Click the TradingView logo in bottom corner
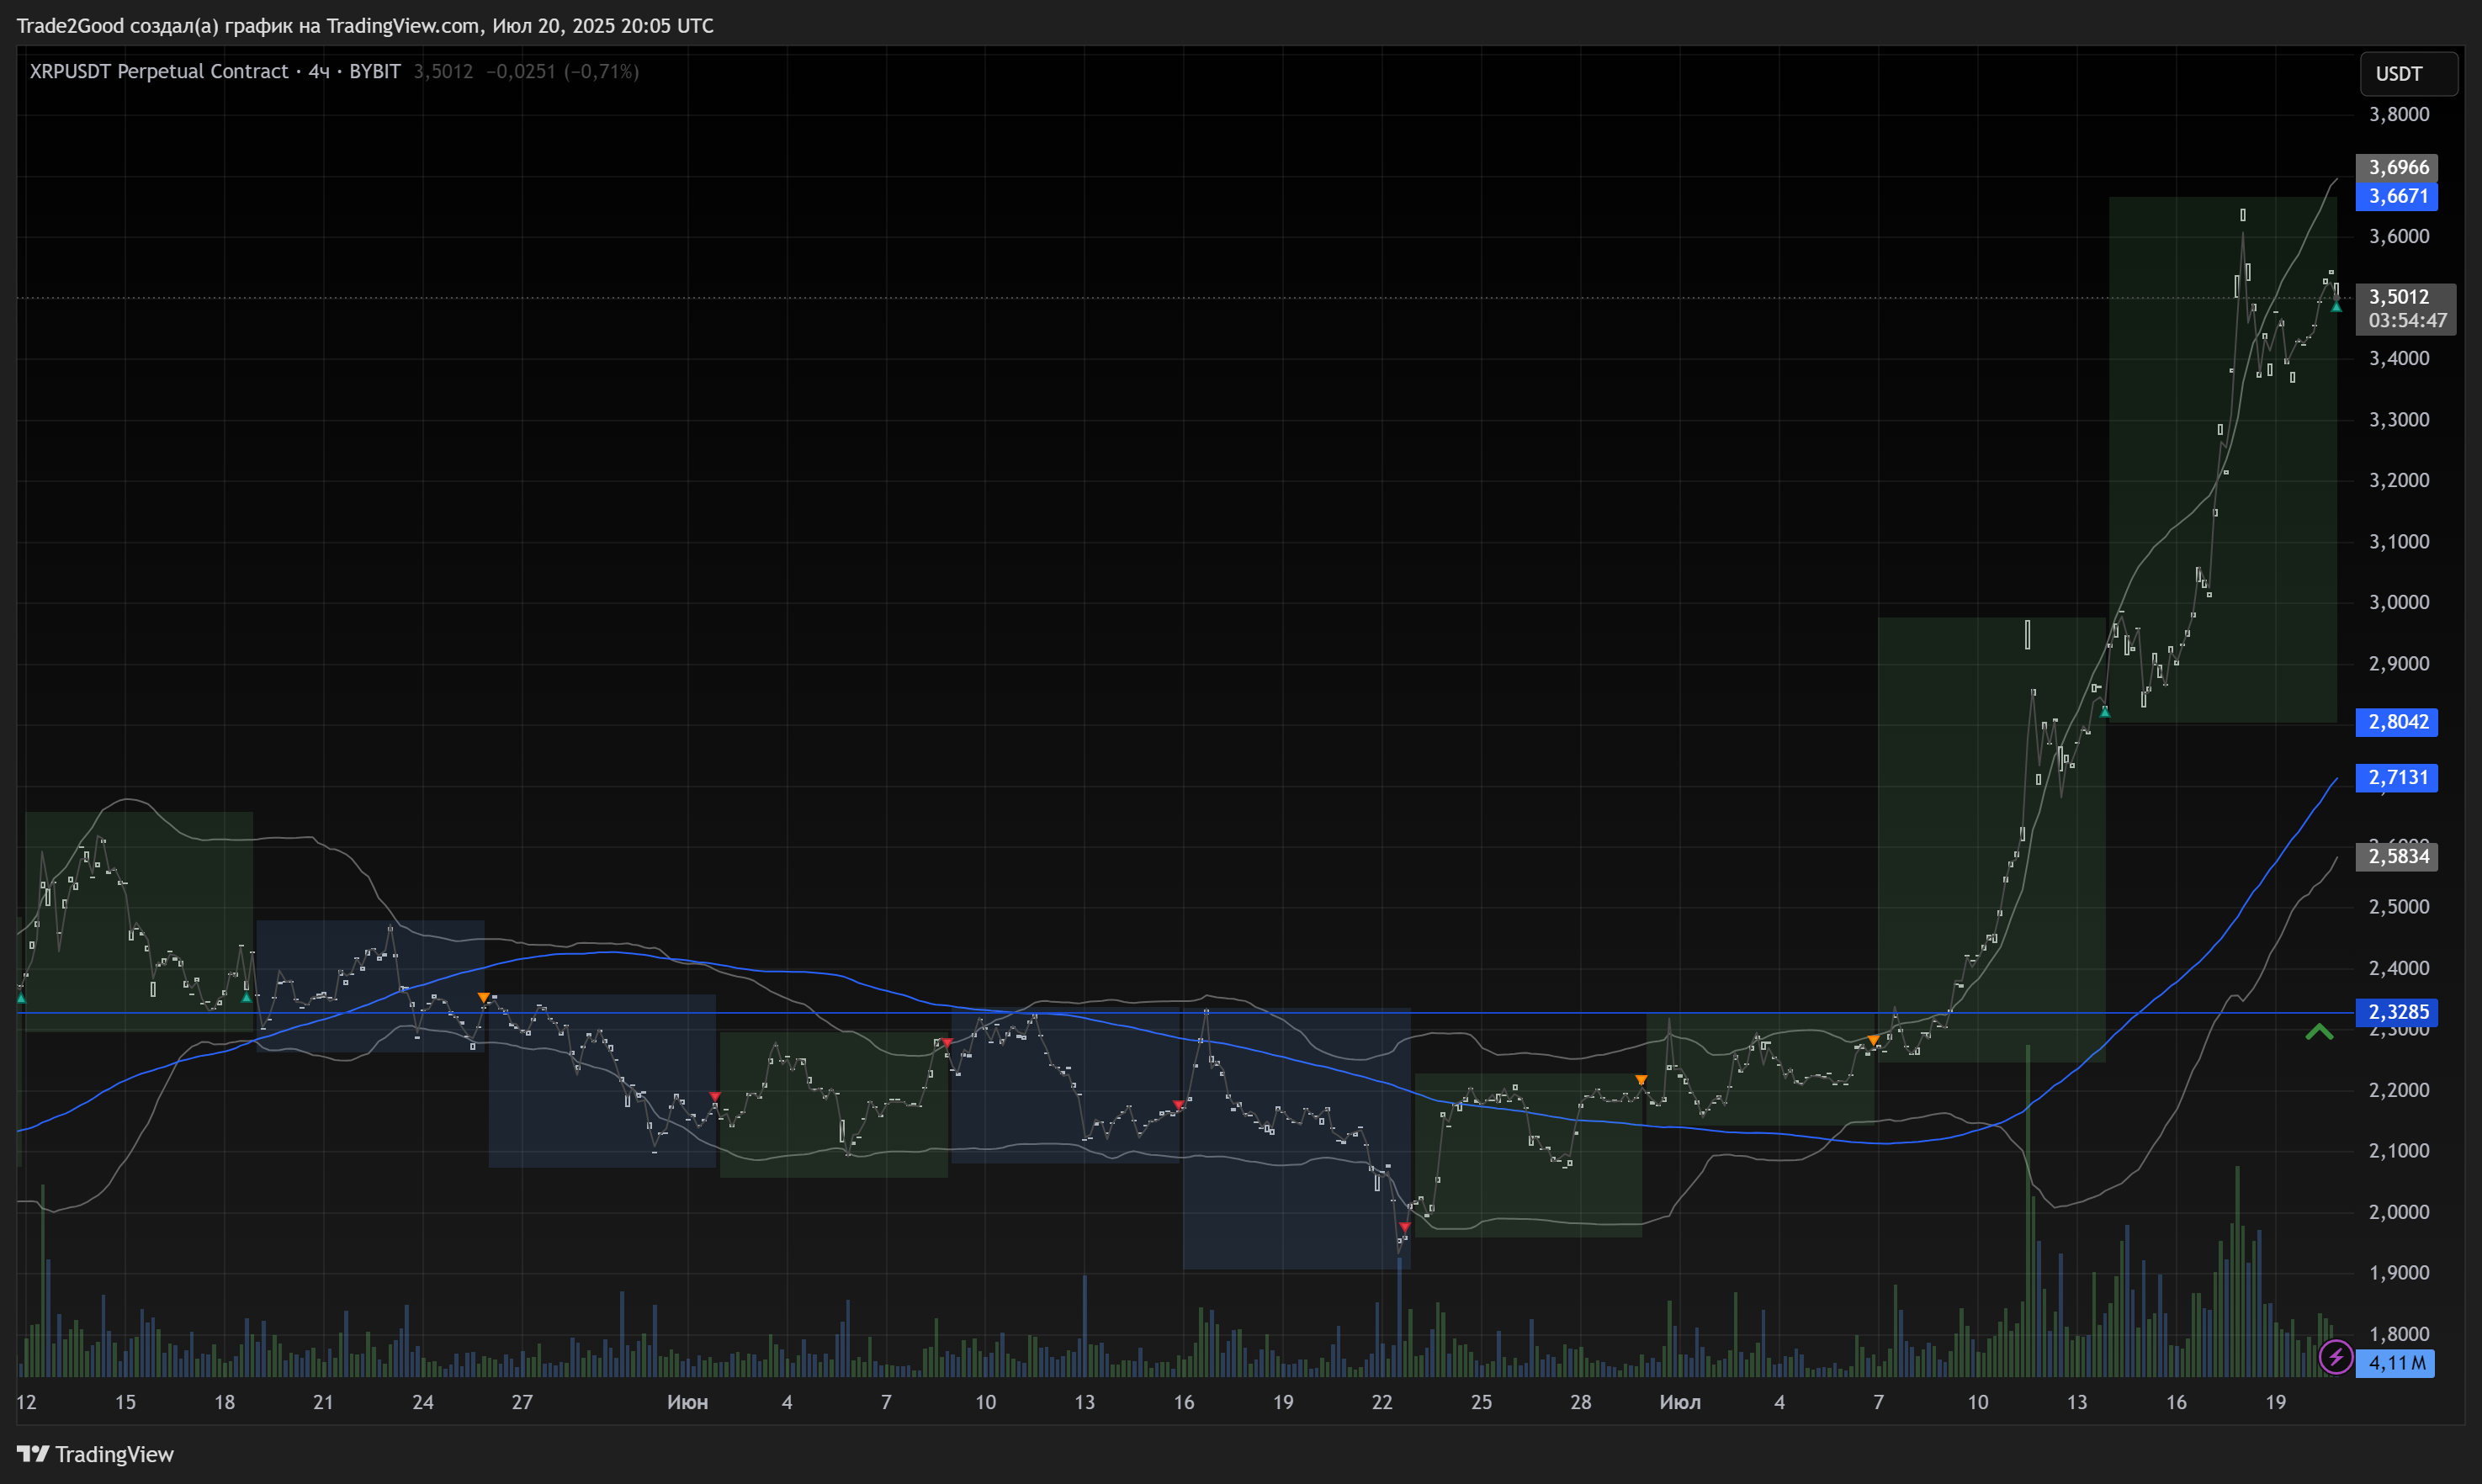This screenshot has width=2482, height=1484. point(33,1454)
